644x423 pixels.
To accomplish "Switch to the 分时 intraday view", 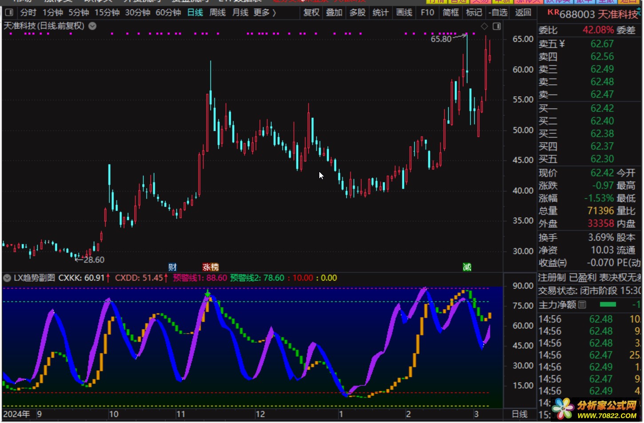I will (x=28, y=12).
